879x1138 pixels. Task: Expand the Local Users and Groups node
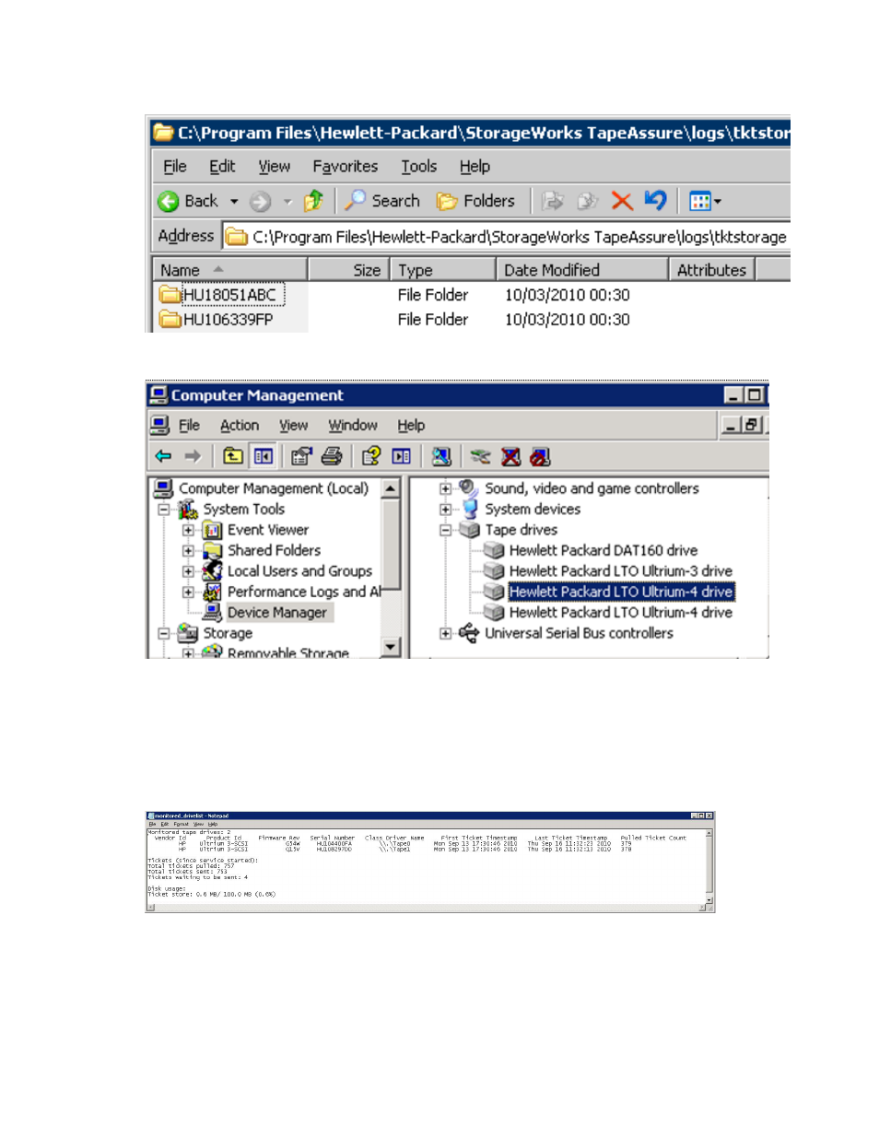pyautogui.click(x=188, y=572)
